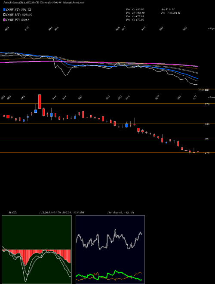Select the 'DOW PT: 550.8' legend text
This screenshot has height=284, width=215.
(18, 20)
